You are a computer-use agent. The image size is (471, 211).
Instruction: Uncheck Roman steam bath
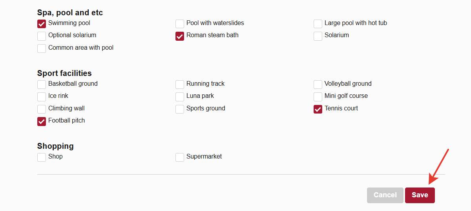point(180,36)
